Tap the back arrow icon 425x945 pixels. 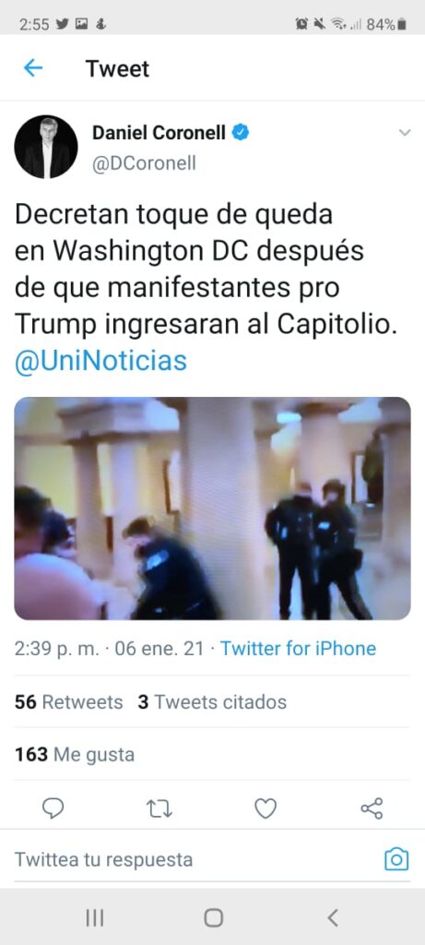[x=33, y=68]
